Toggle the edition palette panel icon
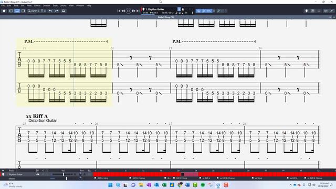 coord(11,10)
